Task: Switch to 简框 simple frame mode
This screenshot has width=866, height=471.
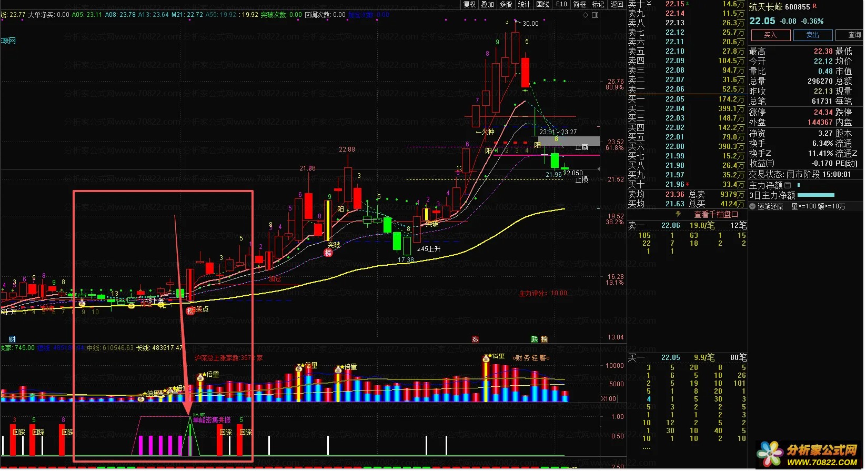Action: point(580,4)
